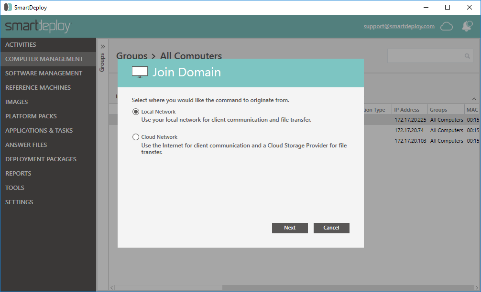
Task: Maximize the SmartDeploy window
Action: [x=448, y=7]
